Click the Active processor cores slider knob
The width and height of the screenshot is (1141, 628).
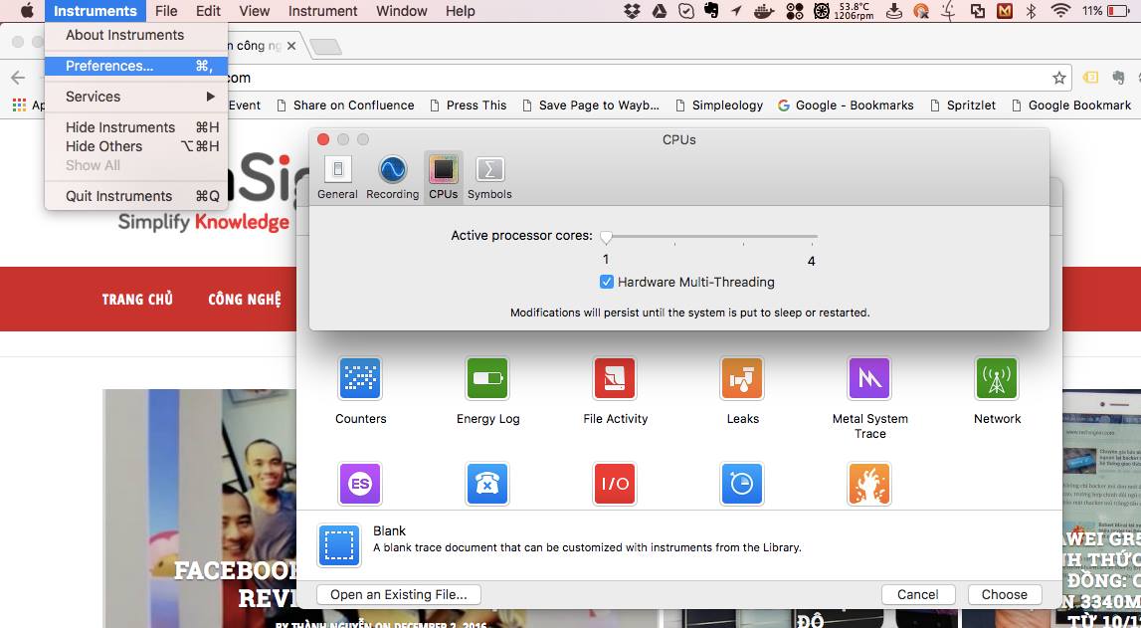click(606, 237)
